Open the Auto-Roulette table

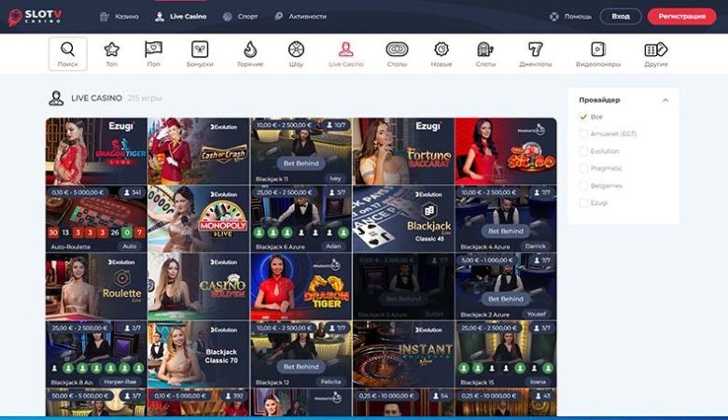pyautogui.click(x=96, y=219)
